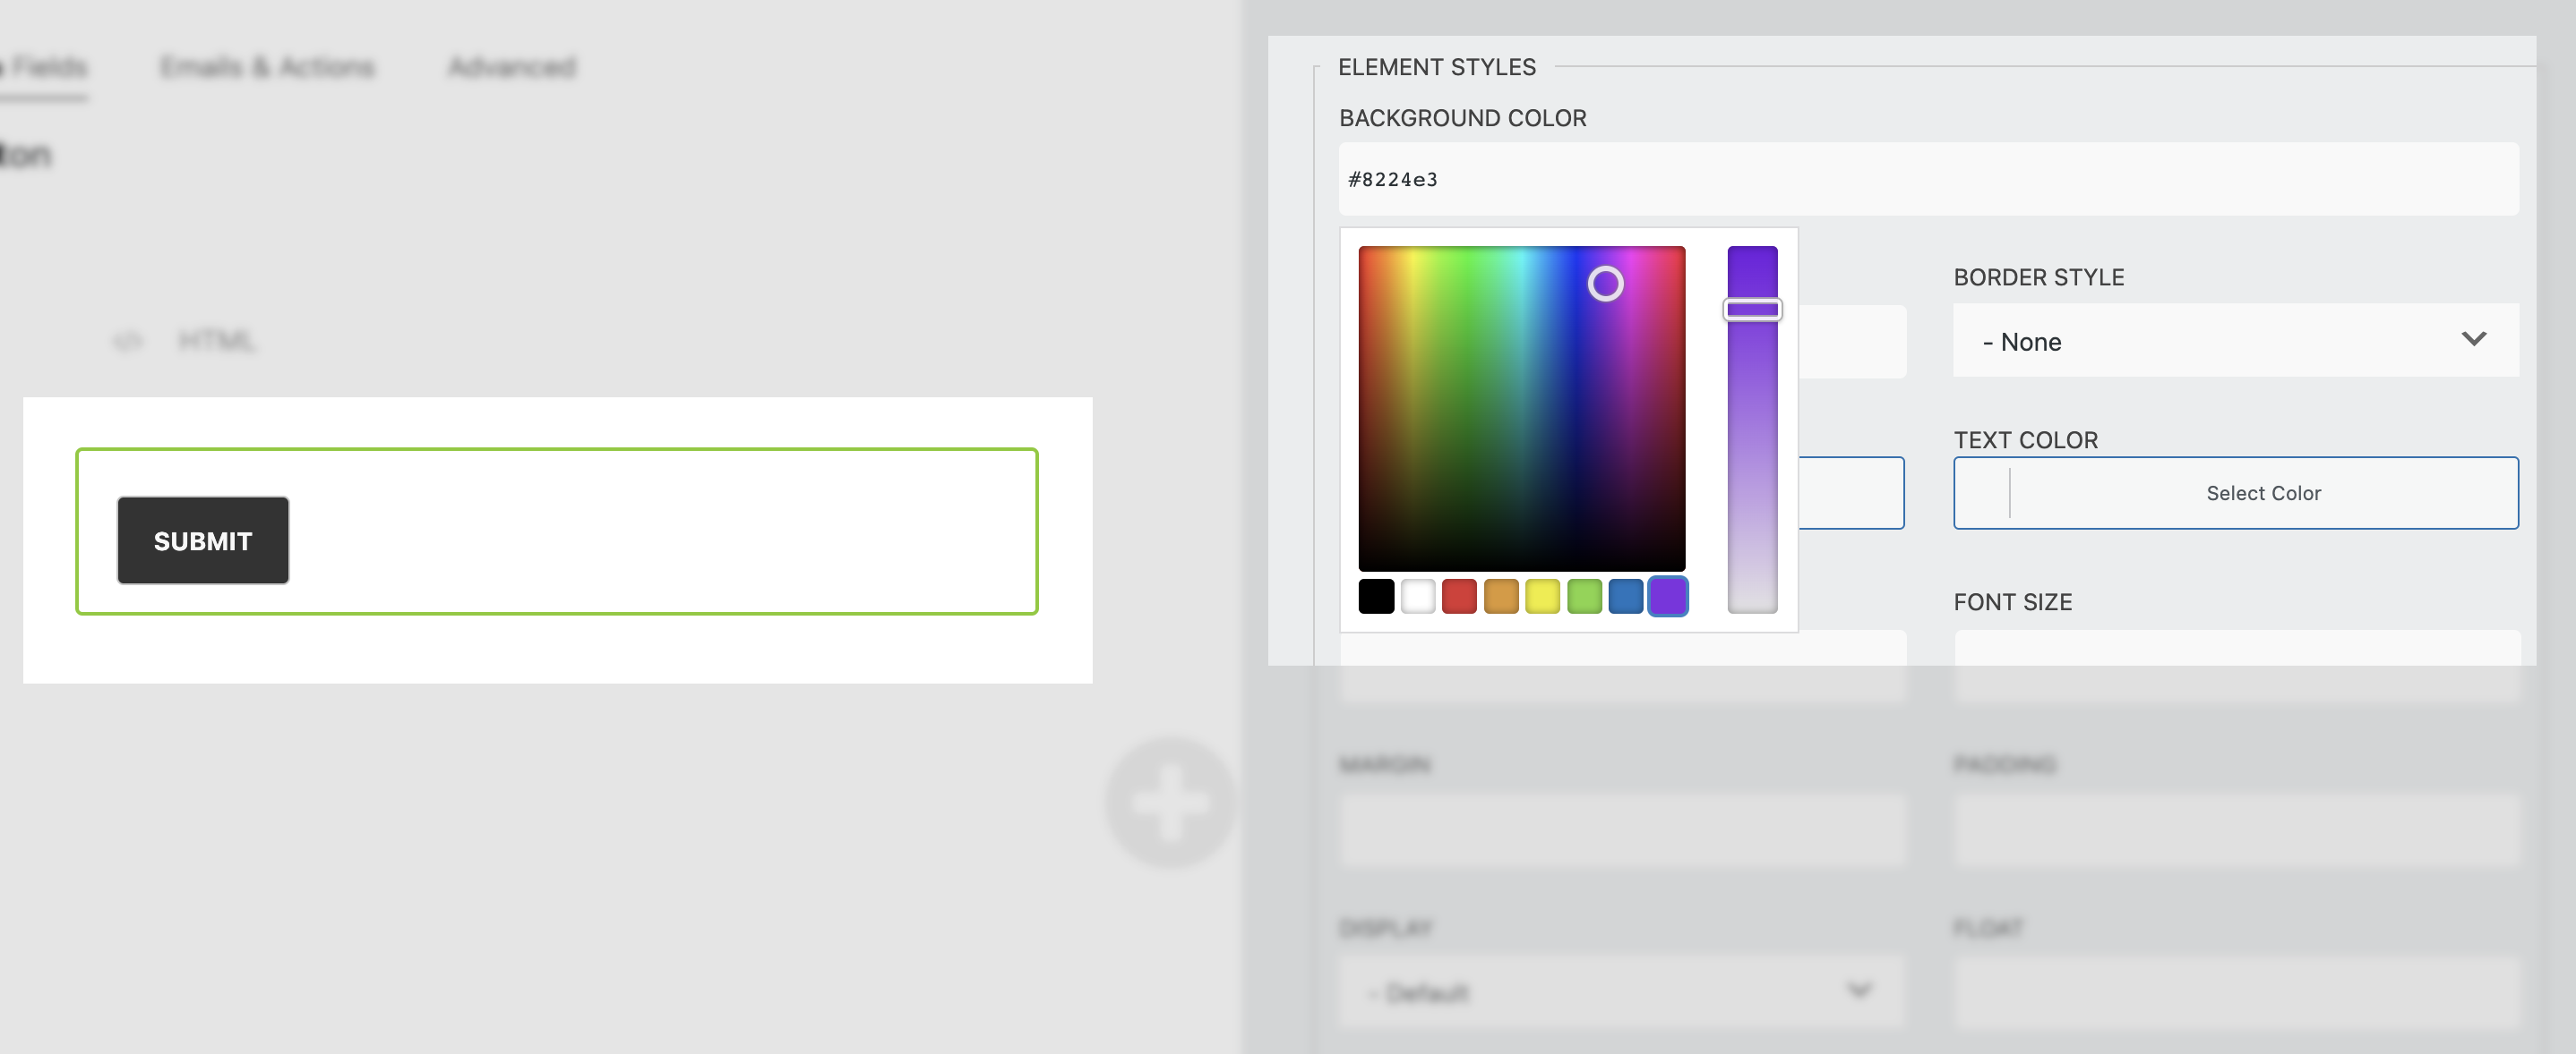Switch to Emails & Actions tab
This screenshot has height=1054, width=2576.
[267, 67]
